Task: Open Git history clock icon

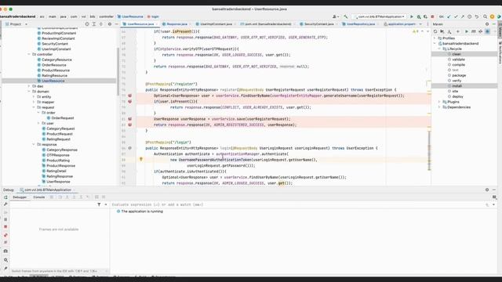Action: click(x=470, y=16)
